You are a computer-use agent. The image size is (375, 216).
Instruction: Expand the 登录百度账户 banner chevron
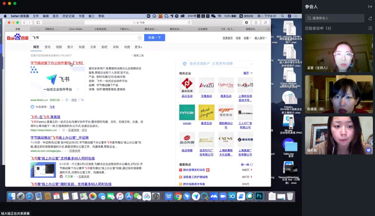tap(251, 64)
